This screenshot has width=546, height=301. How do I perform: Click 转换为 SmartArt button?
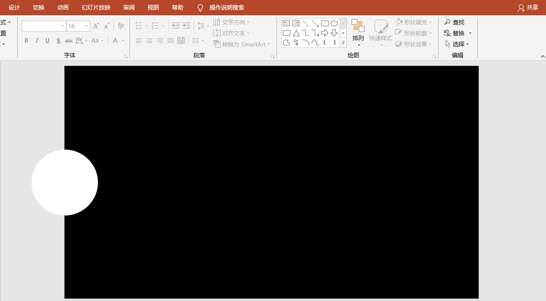(x=242, y=44)
